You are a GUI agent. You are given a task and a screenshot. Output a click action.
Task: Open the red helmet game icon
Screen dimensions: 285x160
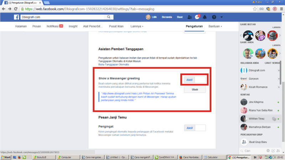(272, 35)
